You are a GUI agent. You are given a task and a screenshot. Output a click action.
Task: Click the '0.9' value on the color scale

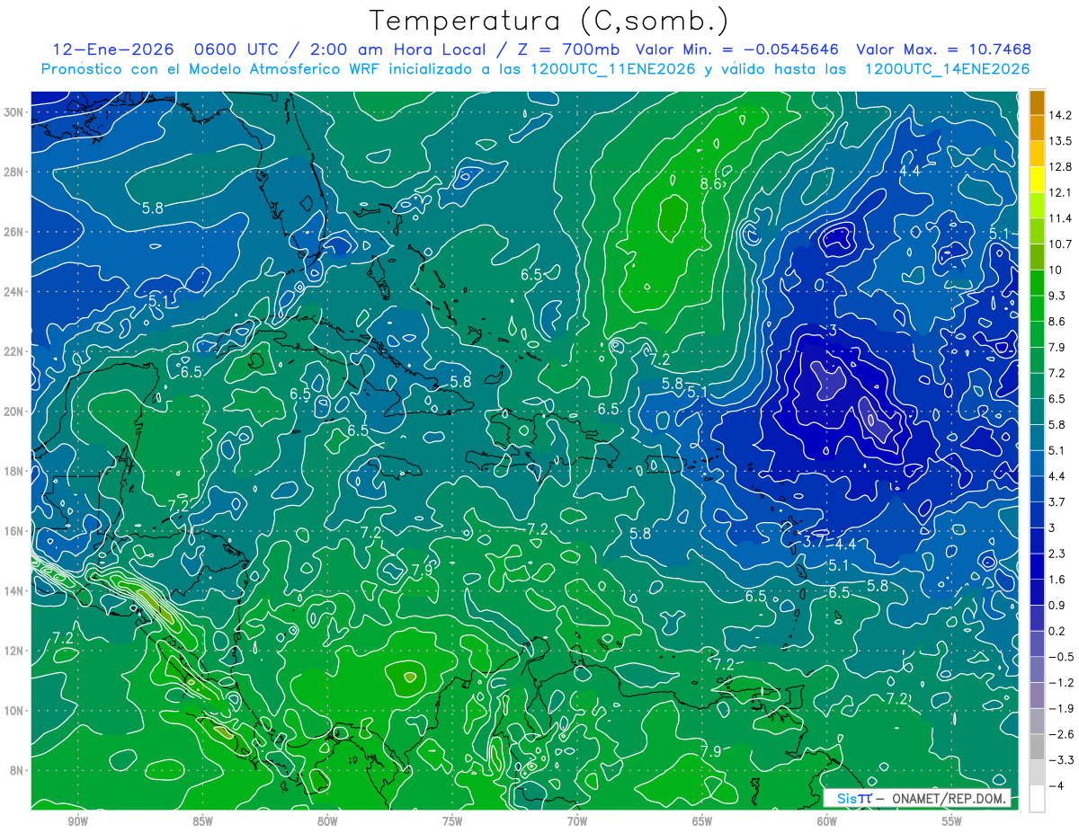[1058, 605]
